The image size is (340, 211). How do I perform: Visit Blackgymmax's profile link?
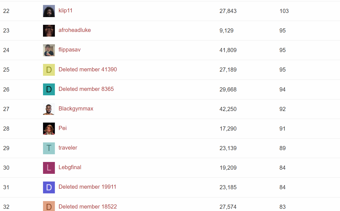pyautogui.click(x=76, y=109)
